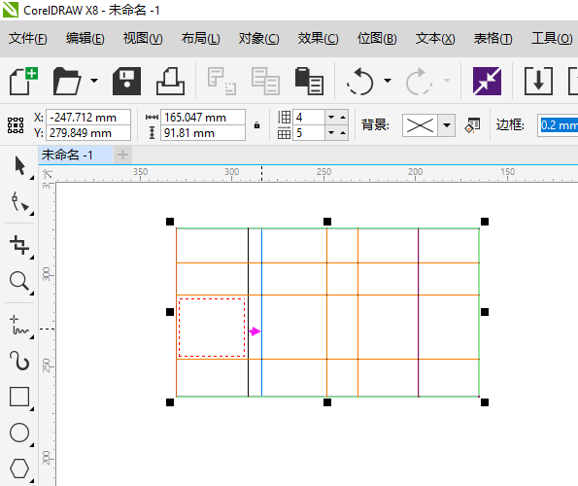578x486 pixels.
Task: Click the object origin icon
Action: point(16,125)
